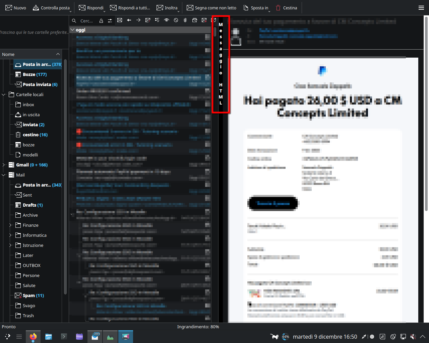Click the ignored-messages circle-slash filter icon
The image size is (429, 343).
(176, 20)
